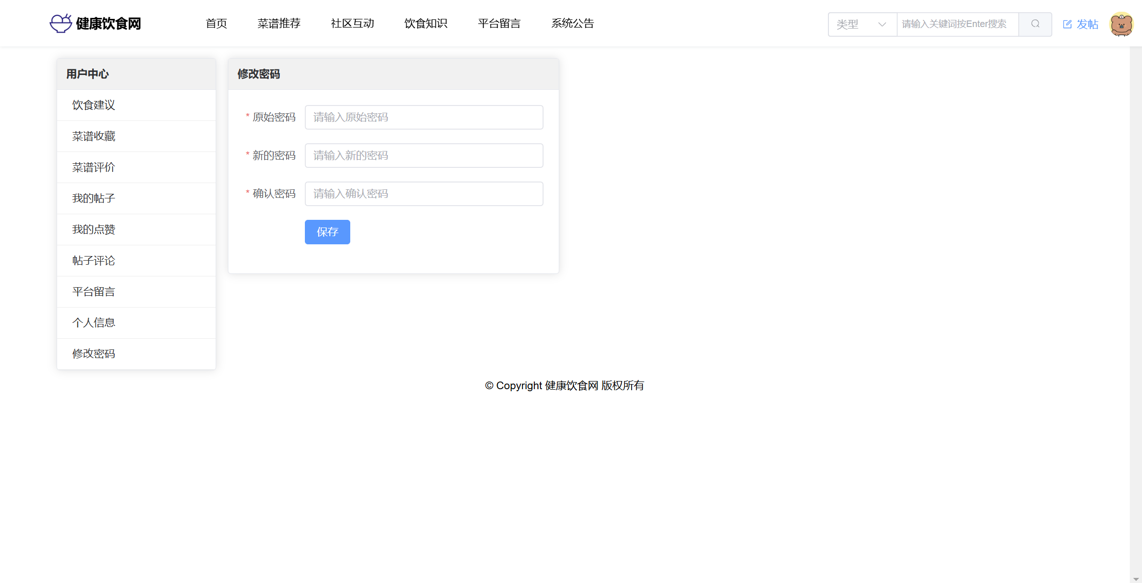
Task: Open the 系统公告 nav item
Action: tap(573, 23)
